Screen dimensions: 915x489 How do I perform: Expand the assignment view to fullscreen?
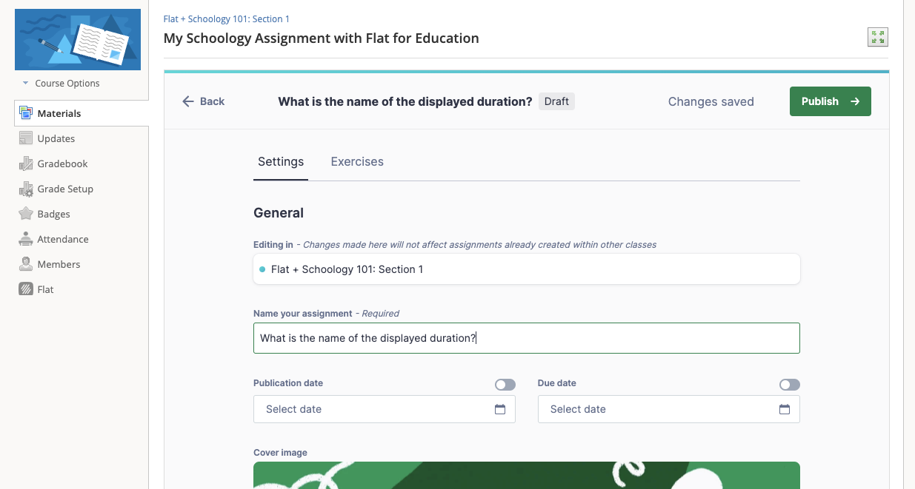point(877,36)
